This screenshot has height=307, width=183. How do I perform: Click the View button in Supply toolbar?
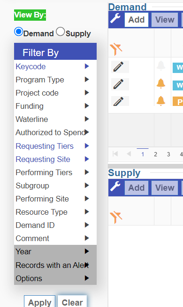[165, 188]
